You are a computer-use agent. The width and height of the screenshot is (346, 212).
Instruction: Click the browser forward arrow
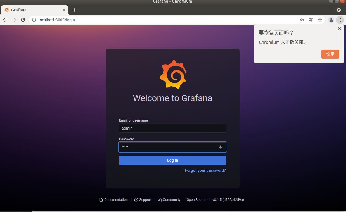14,20
